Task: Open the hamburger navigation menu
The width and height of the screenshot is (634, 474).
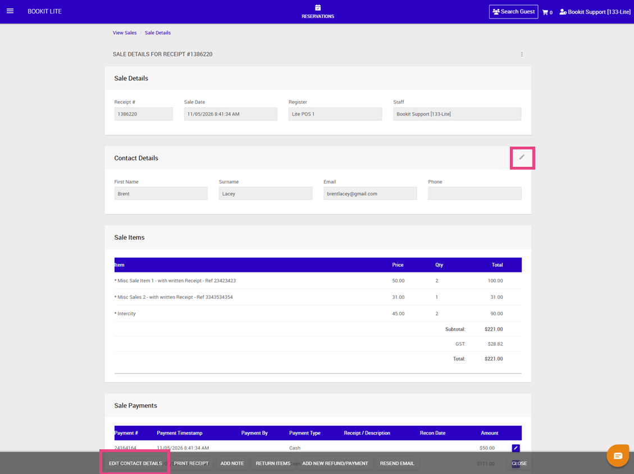Action: (x=10, y=11)
